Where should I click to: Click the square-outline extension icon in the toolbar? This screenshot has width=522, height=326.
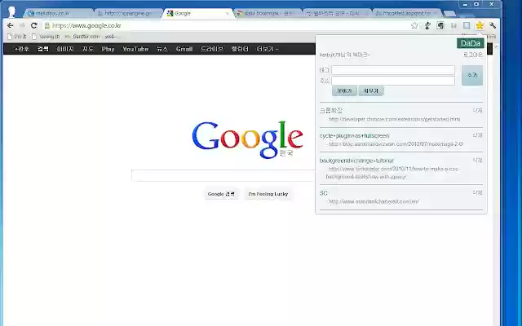[x=467, y=25]
